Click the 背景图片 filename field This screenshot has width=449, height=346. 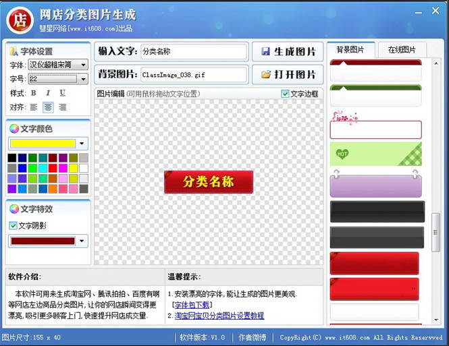coord(194,75)
